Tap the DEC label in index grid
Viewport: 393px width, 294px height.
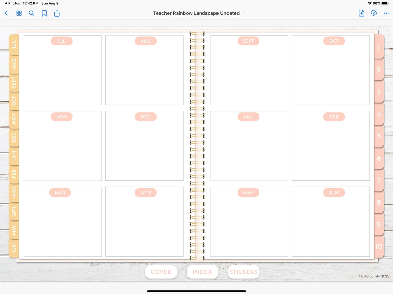pos(145,117)
